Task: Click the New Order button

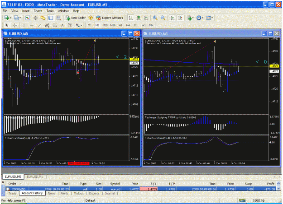Action: point(76,18)
